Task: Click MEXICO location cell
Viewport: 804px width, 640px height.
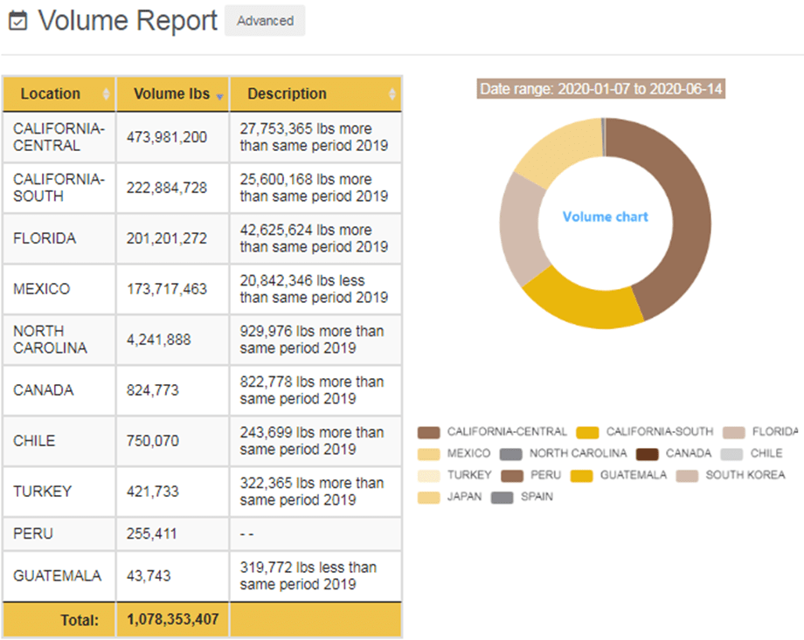Action: point(59,289)
